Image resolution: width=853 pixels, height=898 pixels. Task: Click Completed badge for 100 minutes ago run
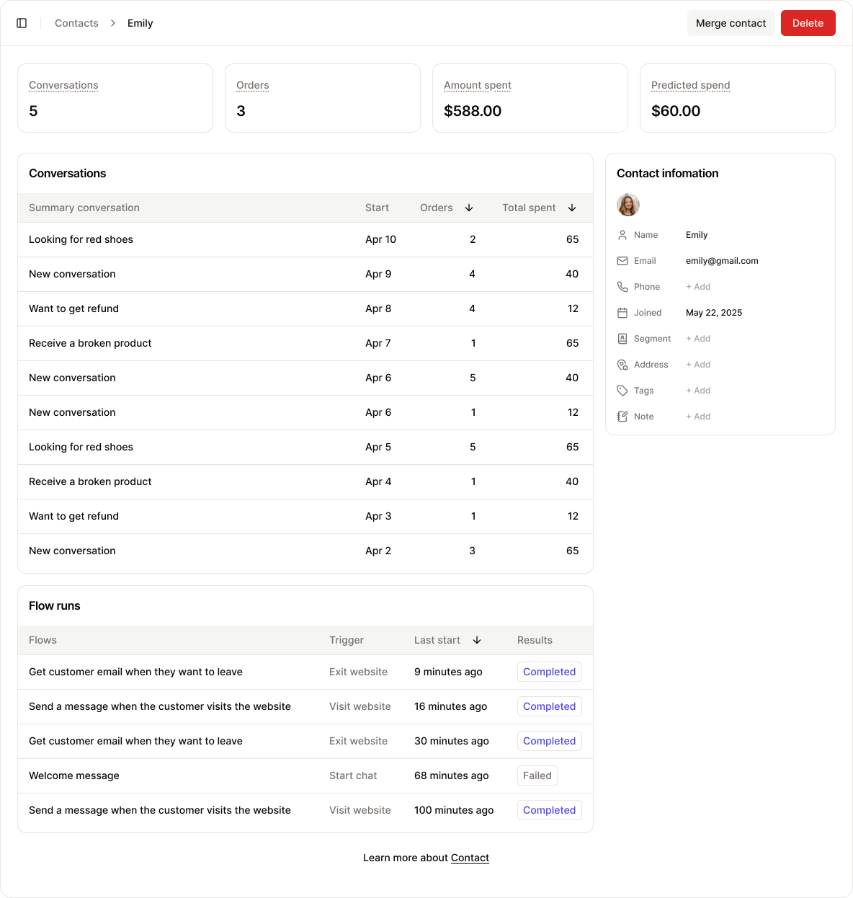550,810
